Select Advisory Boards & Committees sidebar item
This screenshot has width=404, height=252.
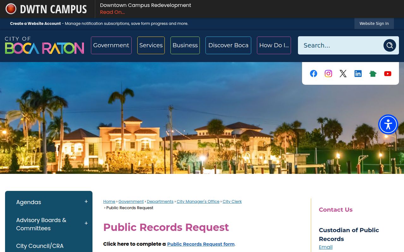[41, 224]
